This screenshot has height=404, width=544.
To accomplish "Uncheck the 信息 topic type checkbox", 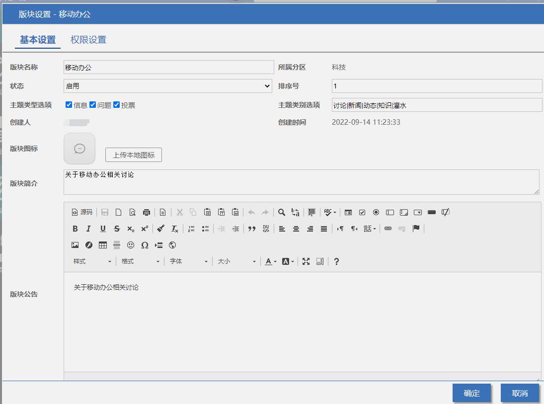I will [69, 105].
